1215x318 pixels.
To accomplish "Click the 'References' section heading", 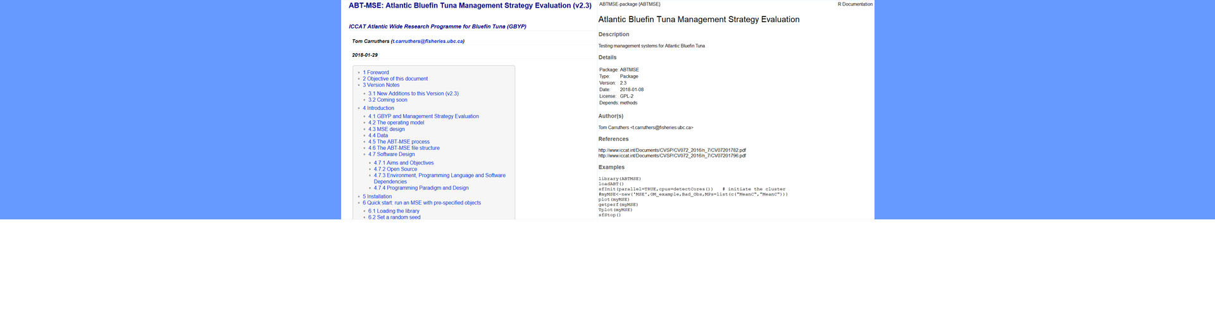I will coord(614,139).
